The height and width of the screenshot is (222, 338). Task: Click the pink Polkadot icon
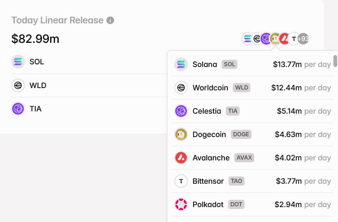[181, 204]
